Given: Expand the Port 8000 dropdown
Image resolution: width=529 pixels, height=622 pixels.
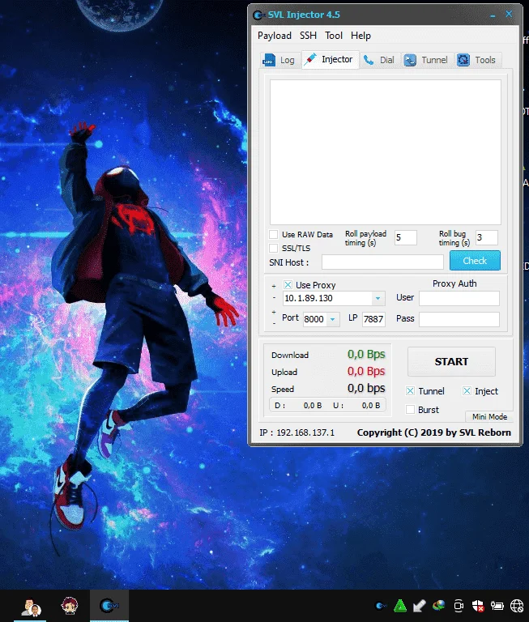Looking at the screenshot, I should click(333, 319).
